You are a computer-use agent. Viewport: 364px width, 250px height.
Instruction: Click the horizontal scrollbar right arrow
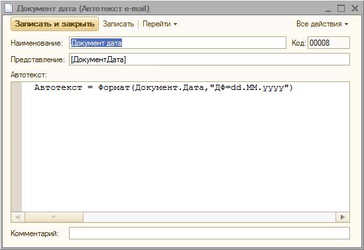click(343, 217)
